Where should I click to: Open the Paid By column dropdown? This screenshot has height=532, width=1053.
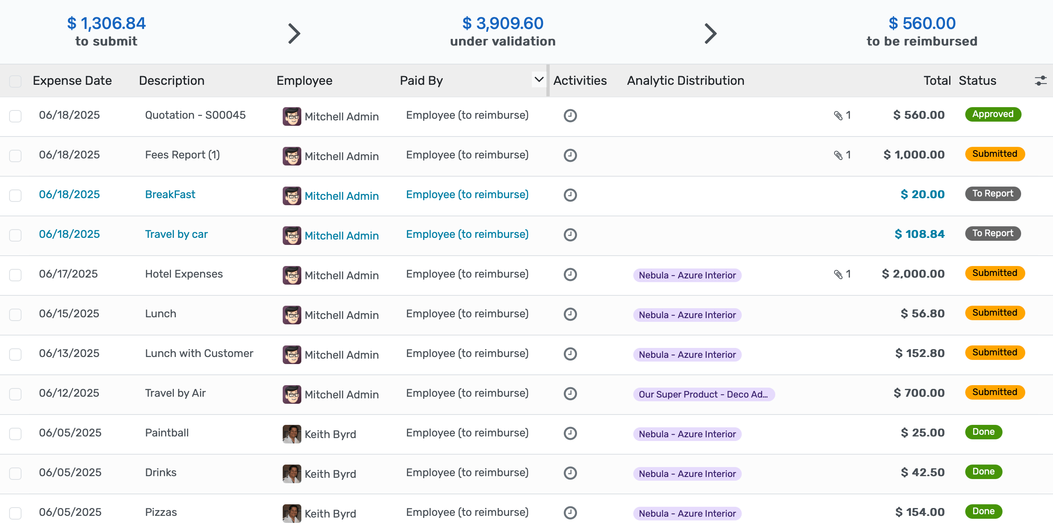click(x=537, y=79)
